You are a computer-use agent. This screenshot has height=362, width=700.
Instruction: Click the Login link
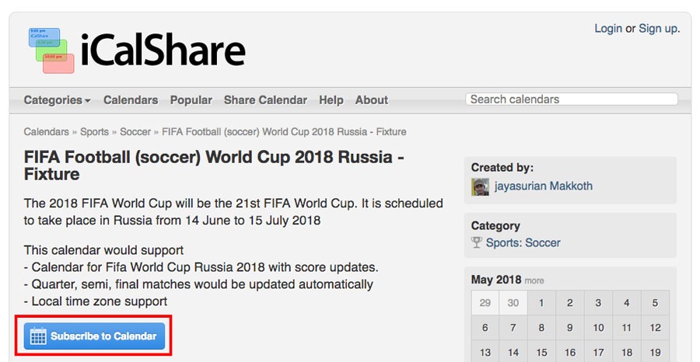tap(607, 29)
